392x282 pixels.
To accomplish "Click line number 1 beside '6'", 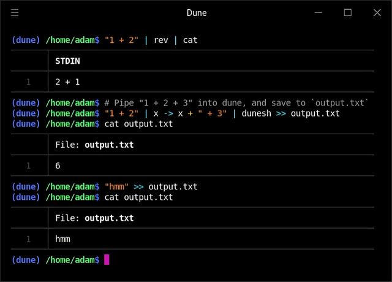I will tap(29, 166).
